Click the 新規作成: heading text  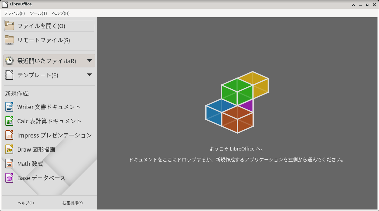17,94
